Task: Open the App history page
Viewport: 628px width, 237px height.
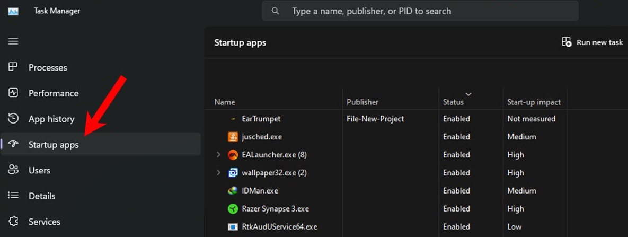Action: [101, 119]
